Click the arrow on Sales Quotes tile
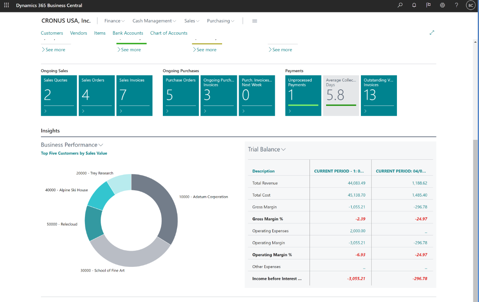 (x=46, y=111)
